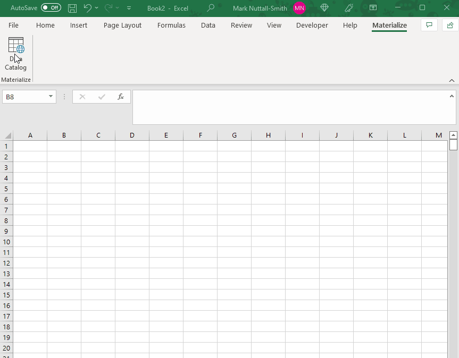Click the MN account avatar
The image size is (459, 358).
[x=299, y=8]
